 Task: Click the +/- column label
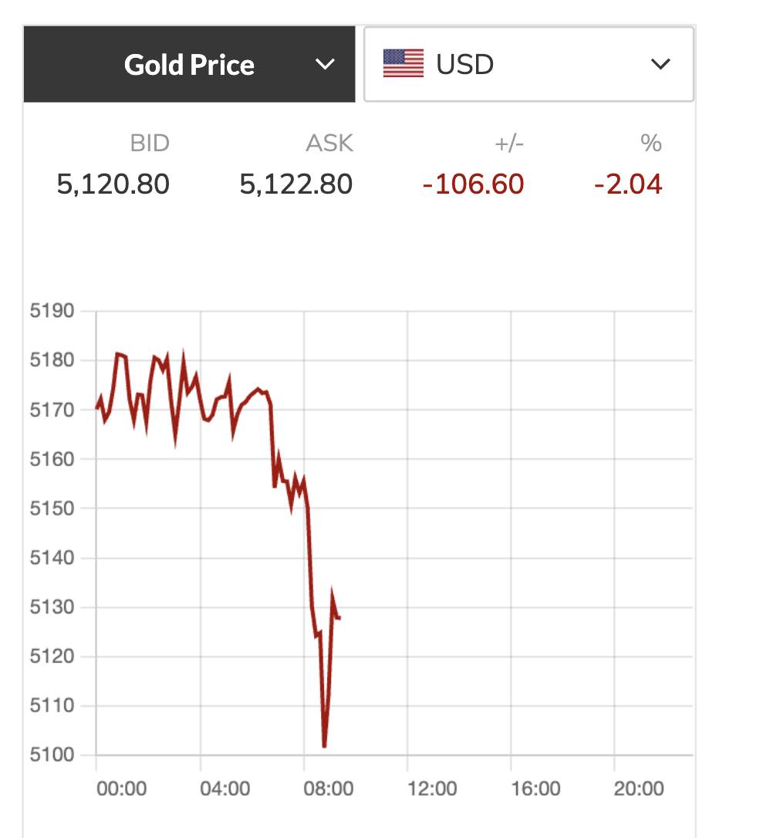pos(508,144)
